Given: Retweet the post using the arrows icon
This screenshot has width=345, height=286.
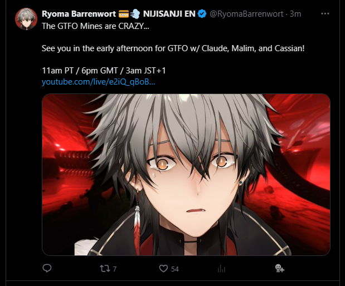Looking at the screenshot, I should [105, 268].
